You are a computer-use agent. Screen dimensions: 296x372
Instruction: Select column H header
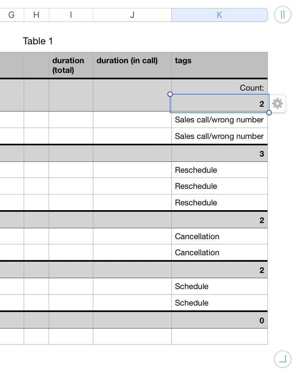36,15
